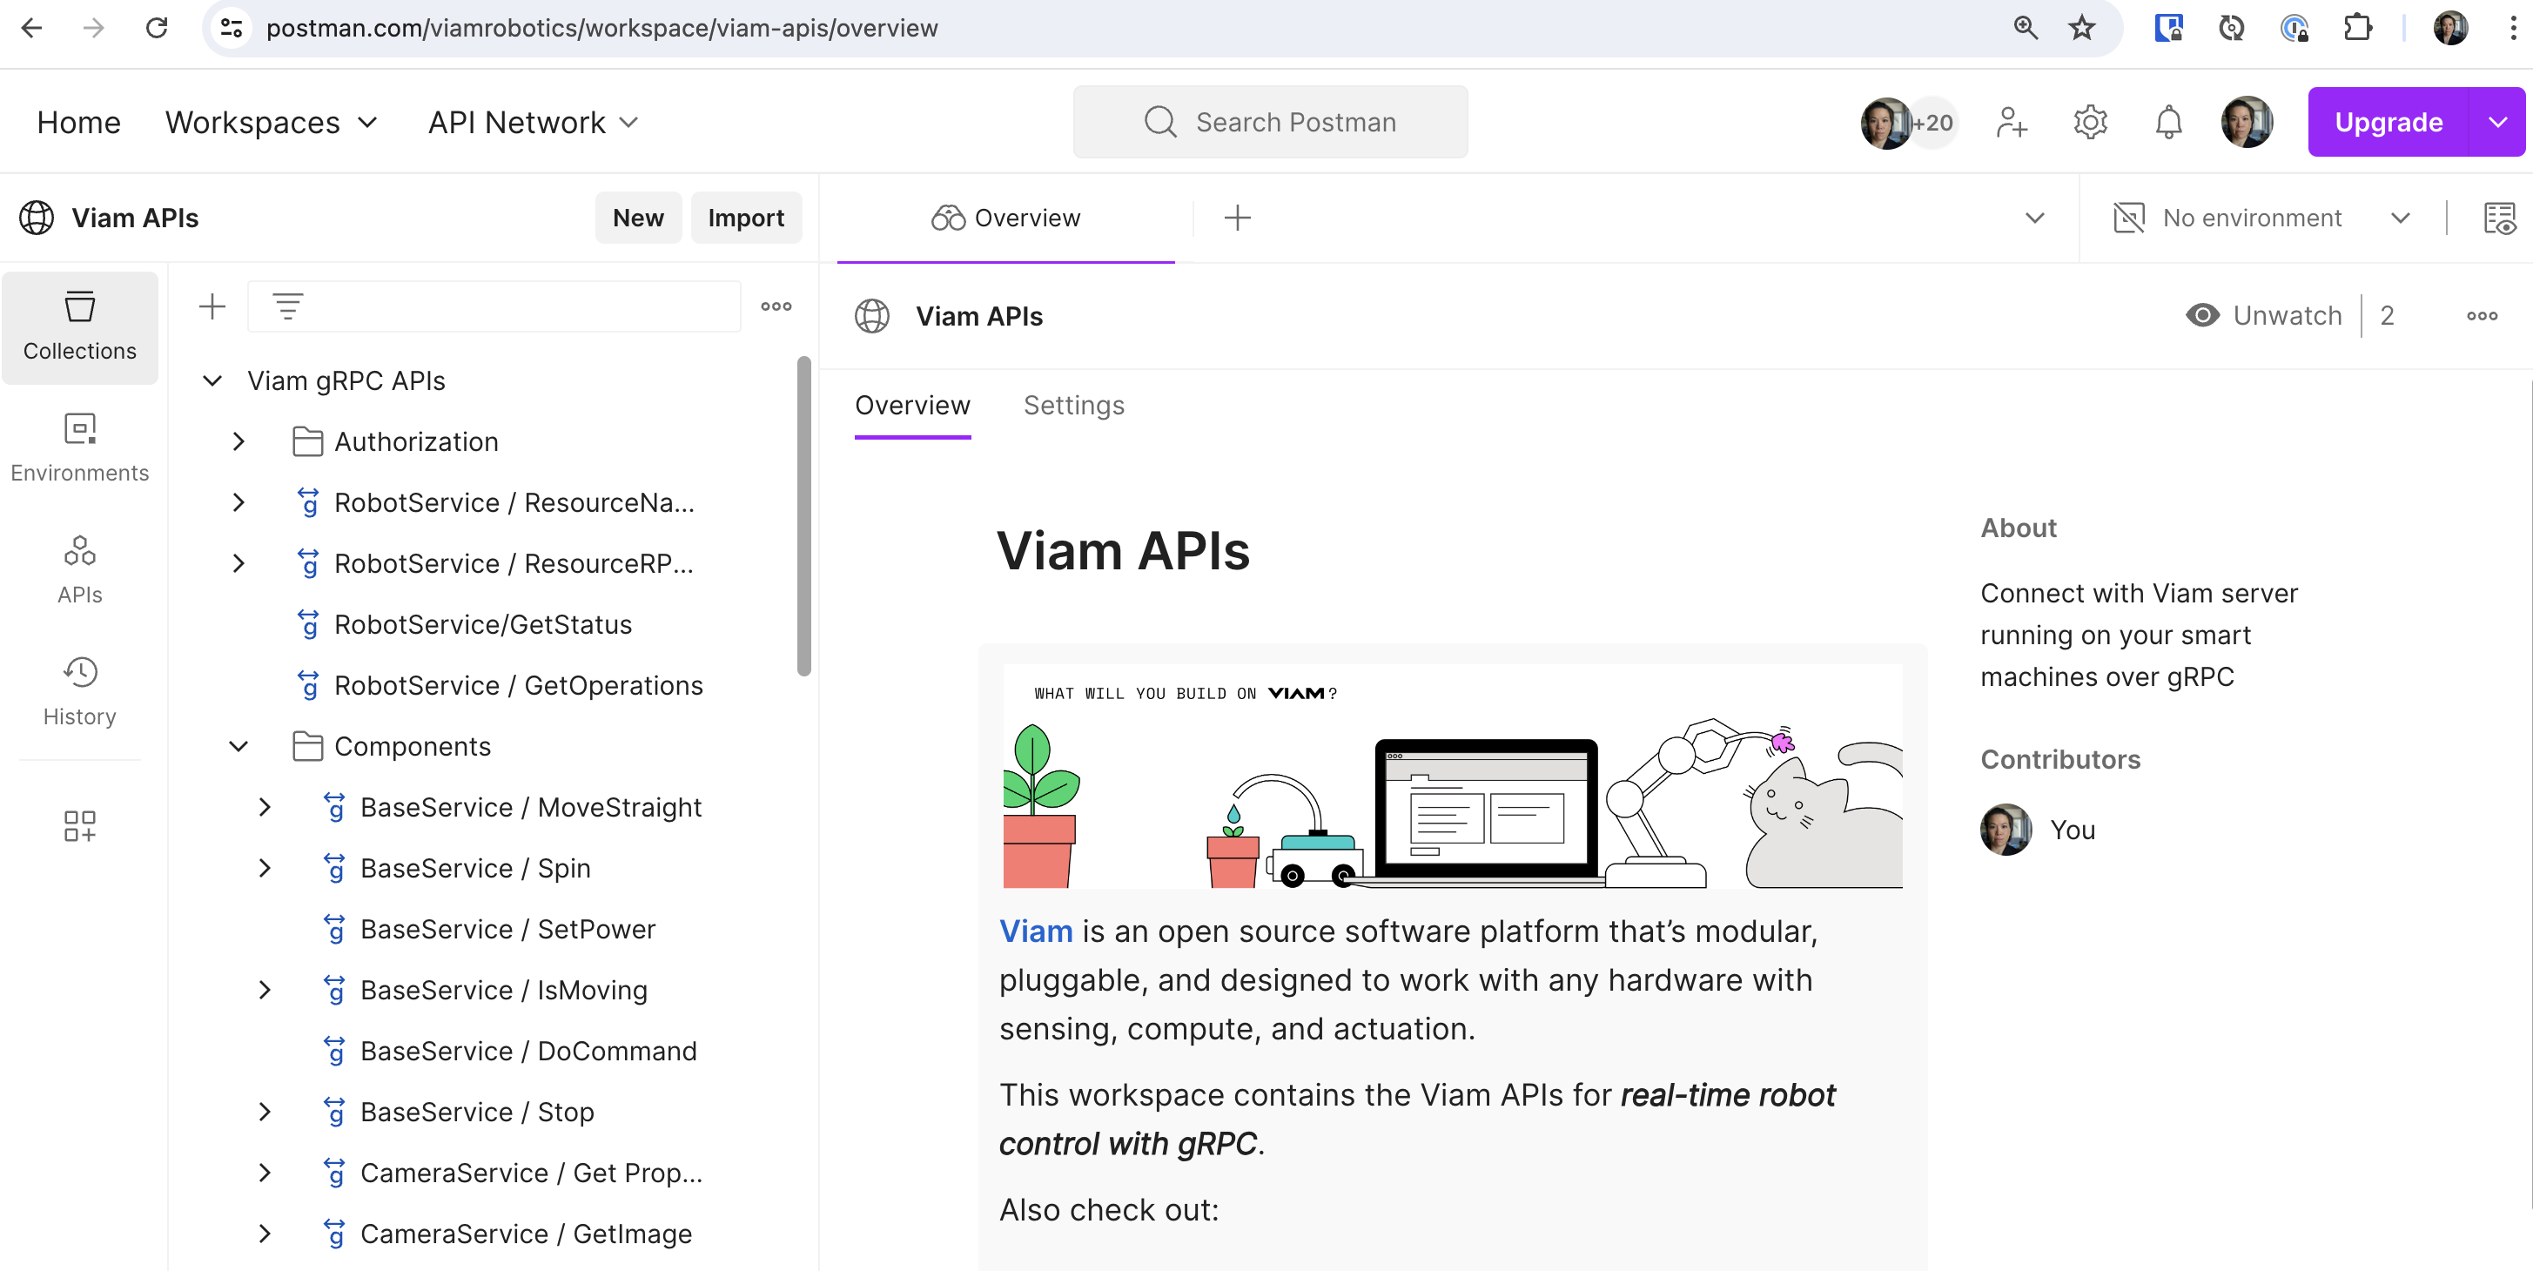Screen dimensions: 2533x1271
Task: Open the History sidebar panel
Action: tap(80, 693)
